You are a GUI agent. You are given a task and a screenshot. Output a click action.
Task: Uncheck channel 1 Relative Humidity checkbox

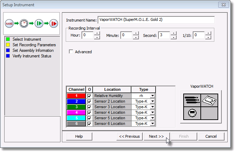click(x=89, y=96)
